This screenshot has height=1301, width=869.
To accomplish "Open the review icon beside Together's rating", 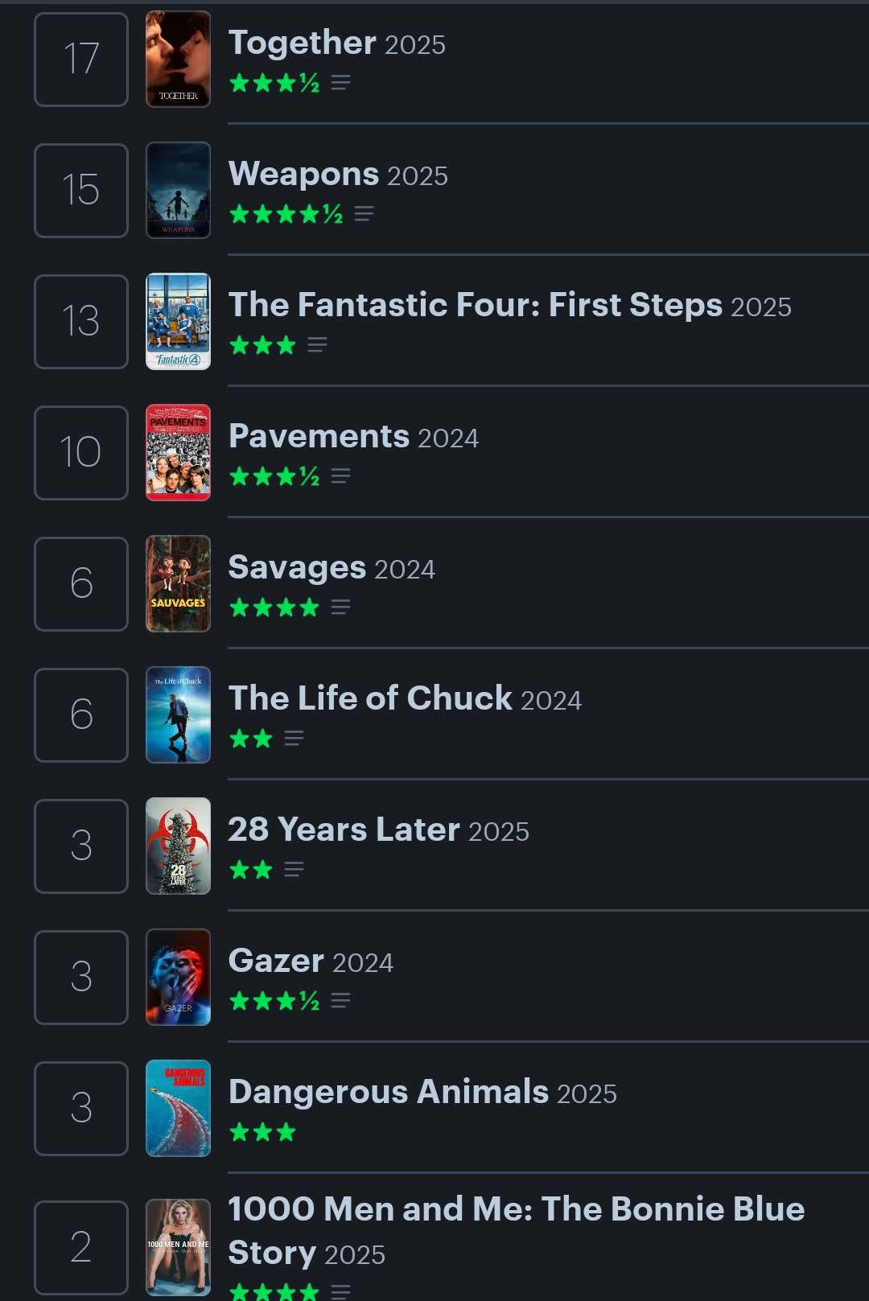I will point(340,83).
